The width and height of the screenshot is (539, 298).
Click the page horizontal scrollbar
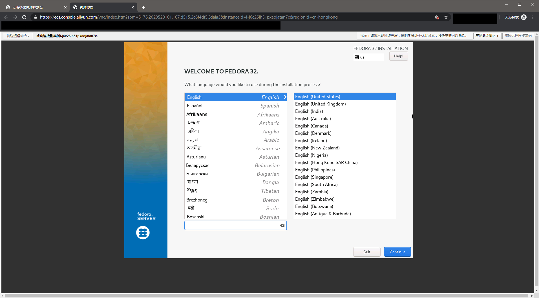point(266,295)
